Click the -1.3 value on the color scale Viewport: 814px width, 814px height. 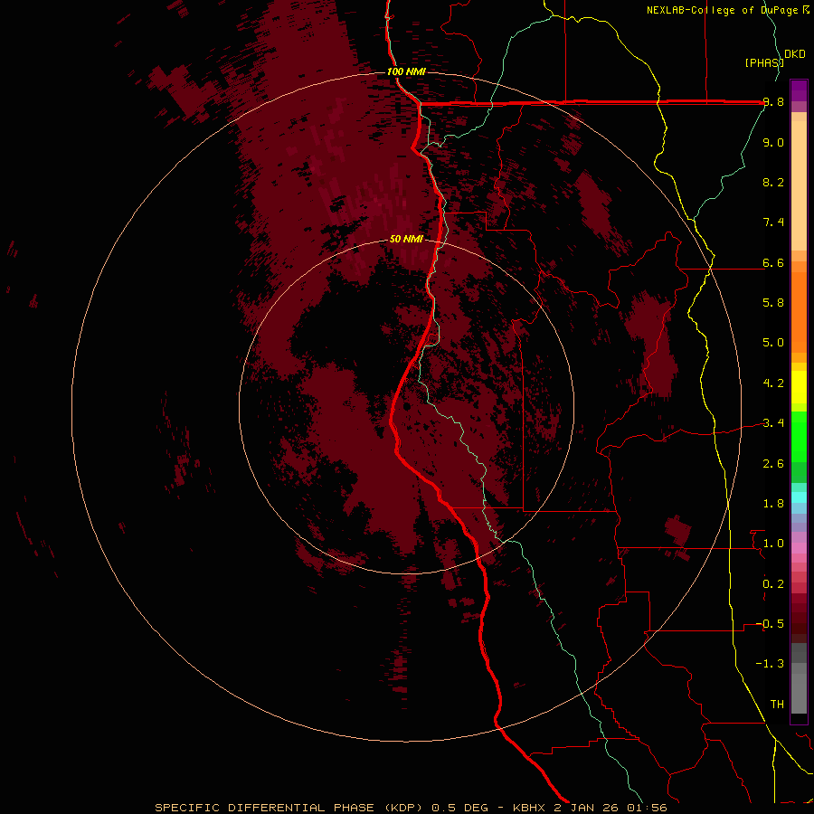coord(770,664)
